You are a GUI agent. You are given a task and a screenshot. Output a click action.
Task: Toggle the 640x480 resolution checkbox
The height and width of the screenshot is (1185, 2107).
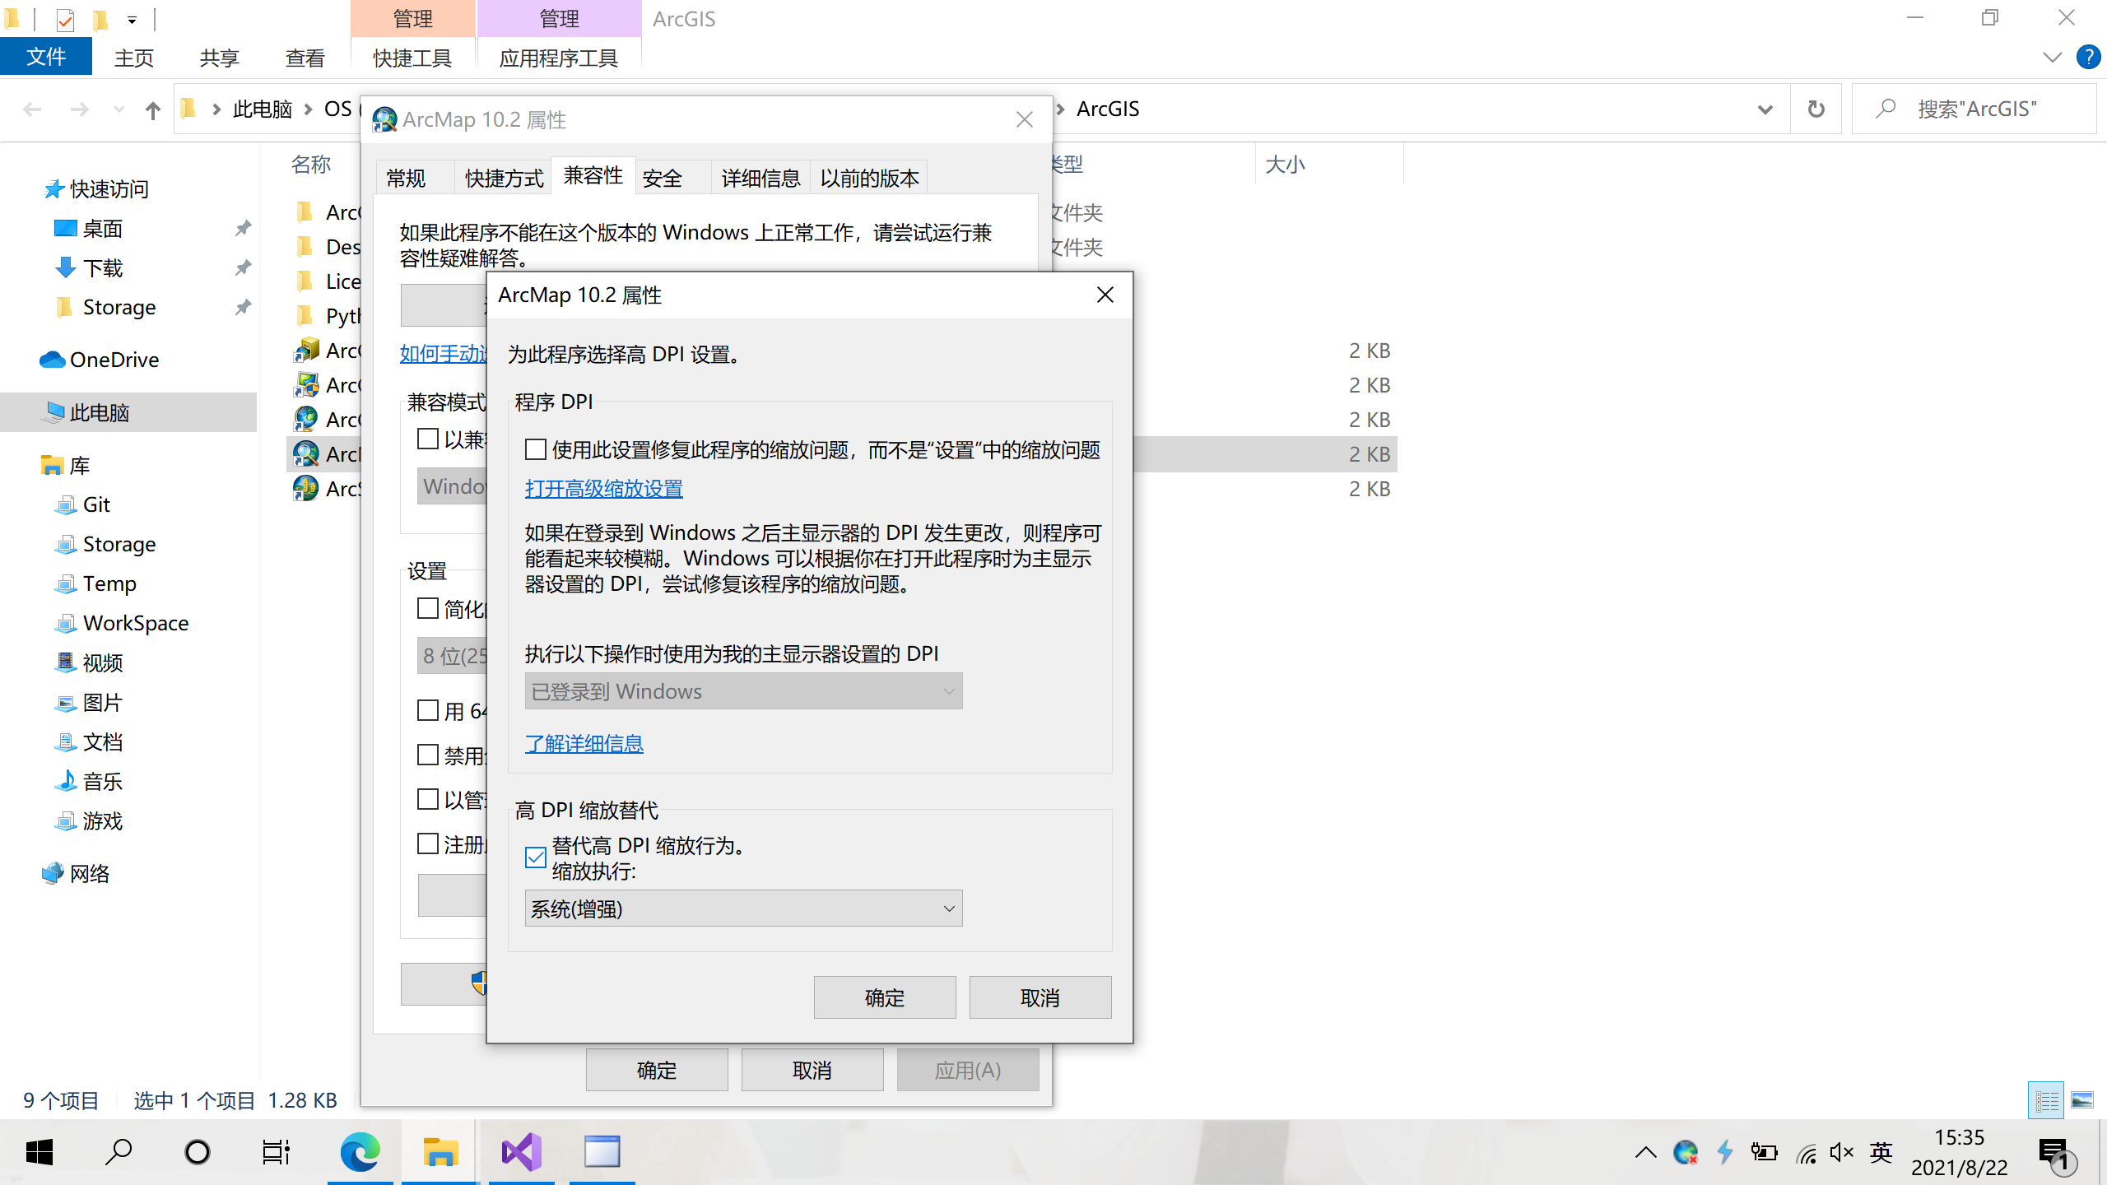[428, 710]
